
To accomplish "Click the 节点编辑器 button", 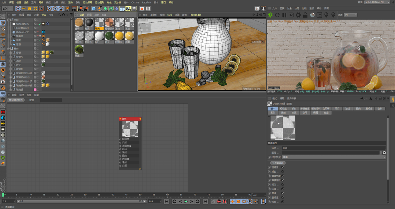I will coord(278,163).
